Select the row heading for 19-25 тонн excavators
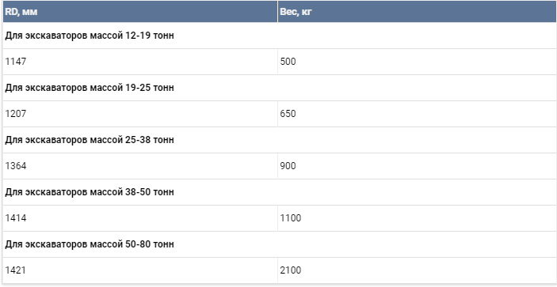Image resolution: width=557 pixels, height=287 pixels. pos(279,88)
